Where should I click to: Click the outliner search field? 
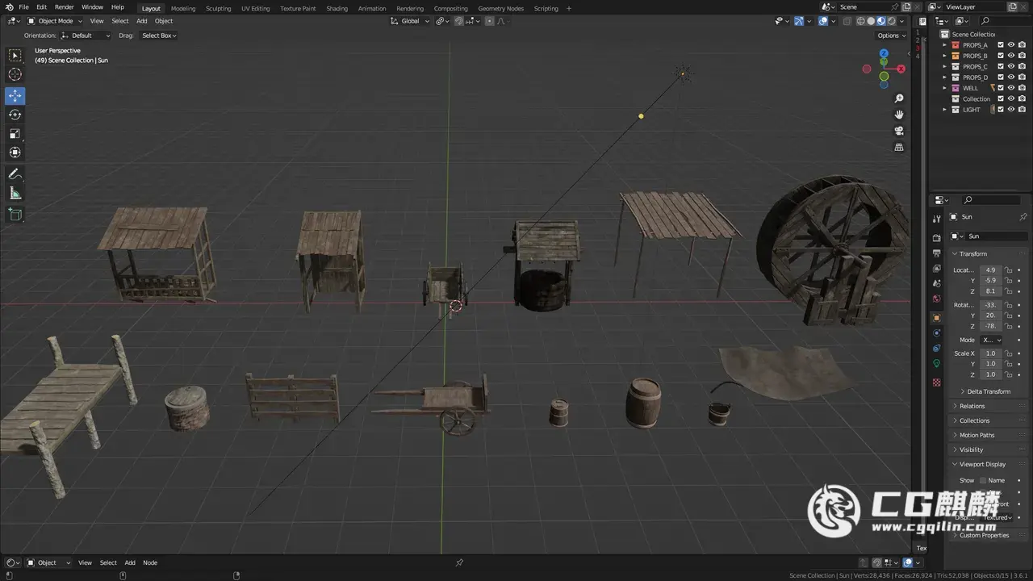pyautogui.click(x=1005, y=21)
